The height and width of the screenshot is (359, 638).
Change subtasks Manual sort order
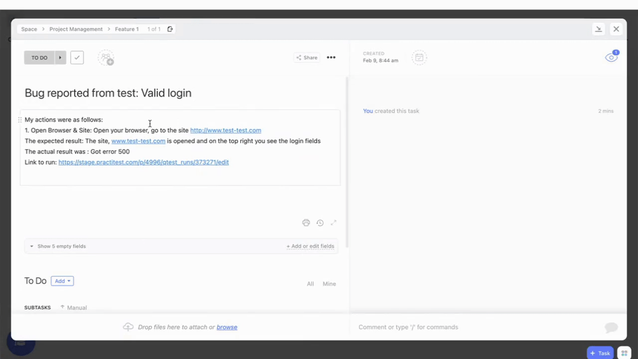tap(73, 308)
